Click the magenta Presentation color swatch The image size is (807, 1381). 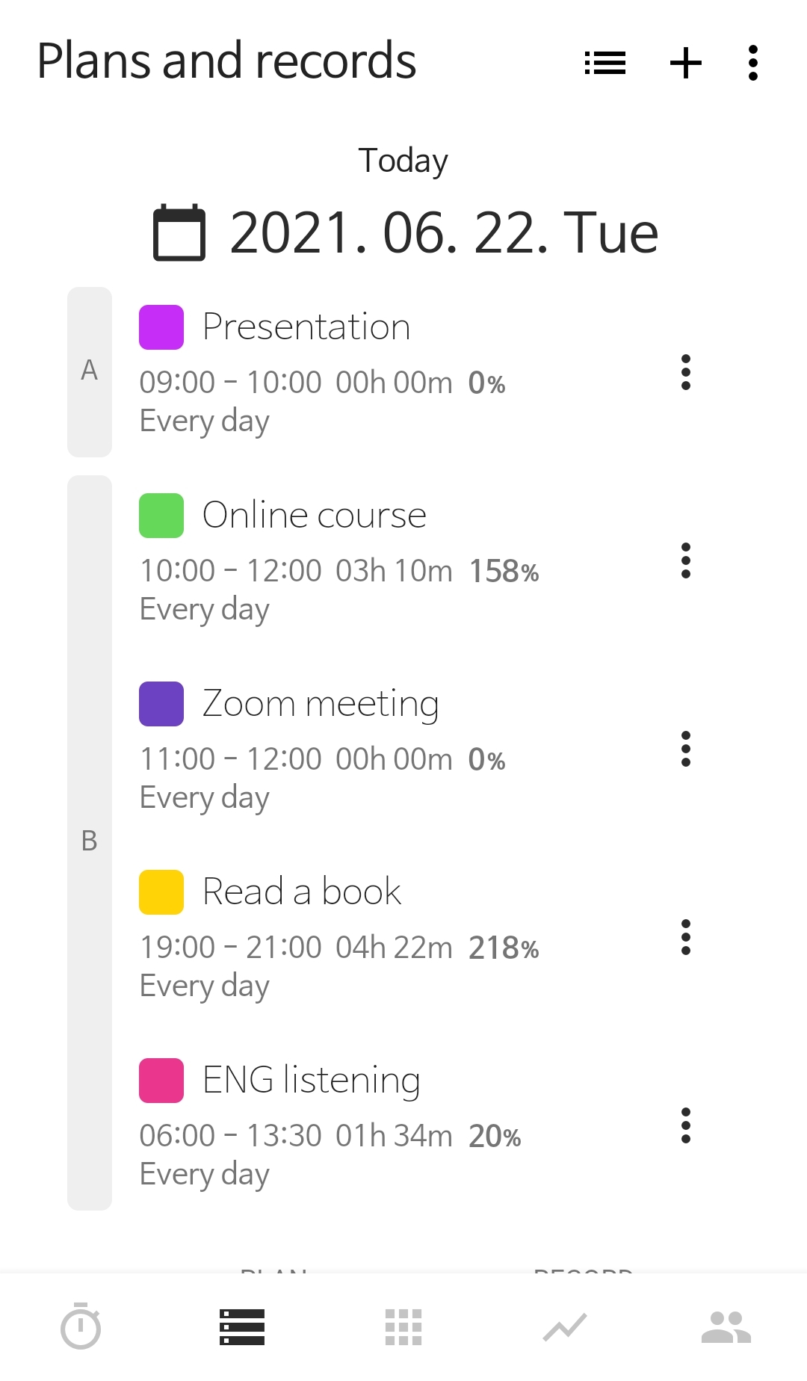point(161,327)
